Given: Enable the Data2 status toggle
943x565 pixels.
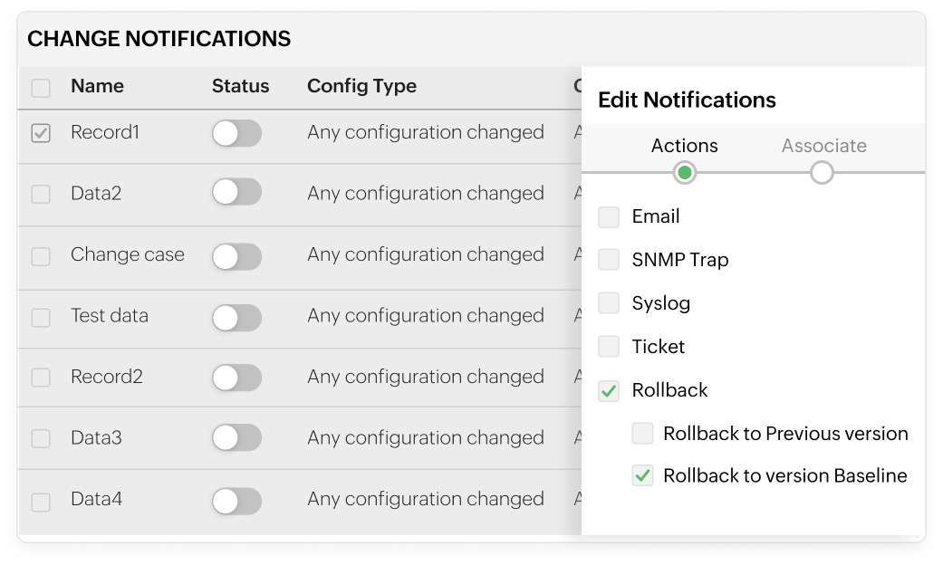Looking at the screenshot, I should pos(236,194).
